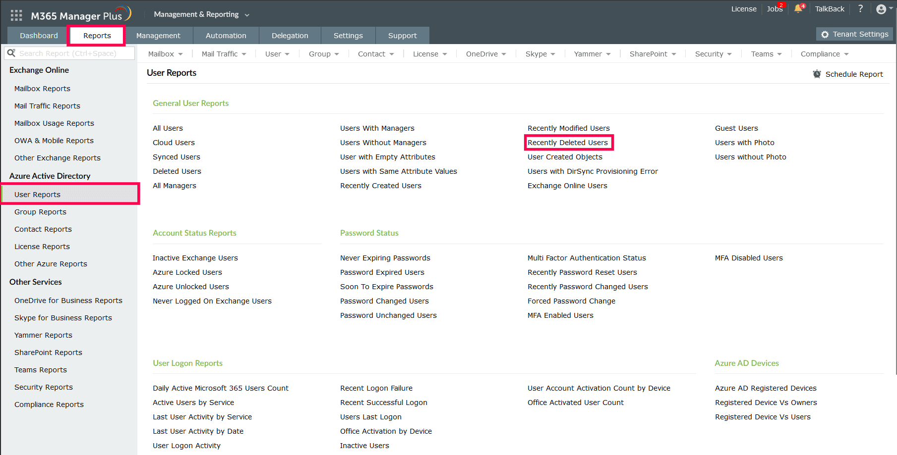Viewport: 897px width, 455px height.
Task: Open the Guest Users report
Action: (736, 128)
